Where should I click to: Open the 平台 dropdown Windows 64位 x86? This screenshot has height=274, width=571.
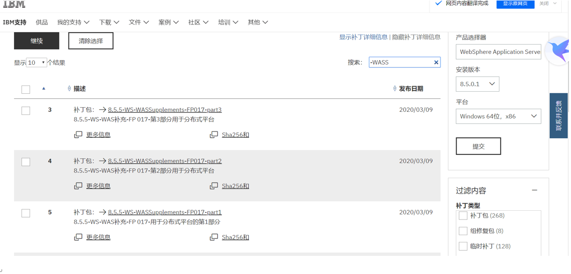click(498, 117)
